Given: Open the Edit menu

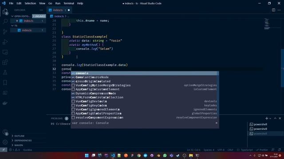Looking at the screenshot, I should (x=19, y=3).
